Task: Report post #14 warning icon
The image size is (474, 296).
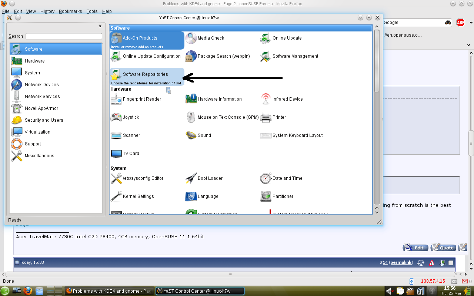Action: point(432,263)
